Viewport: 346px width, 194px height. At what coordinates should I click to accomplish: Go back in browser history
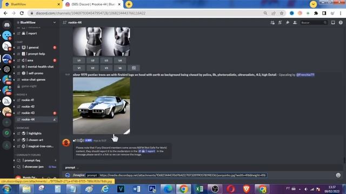point(5,13)
